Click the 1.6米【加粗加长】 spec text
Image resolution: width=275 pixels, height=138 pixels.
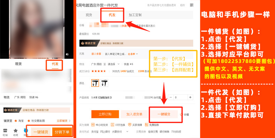tap(102, 98)
